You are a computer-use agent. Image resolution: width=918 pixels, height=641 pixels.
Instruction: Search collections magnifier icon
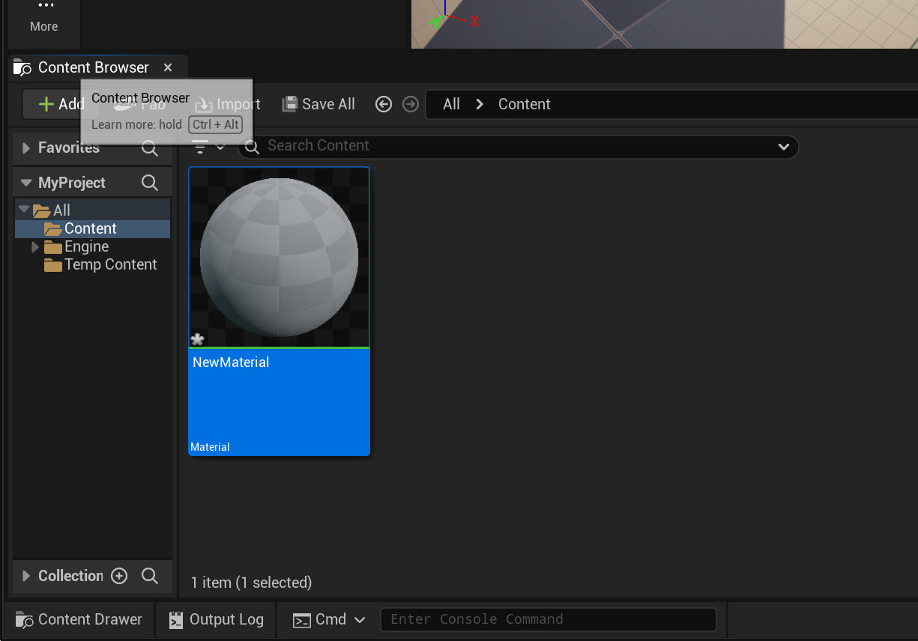pyautogui.click(x=150, y=576)
